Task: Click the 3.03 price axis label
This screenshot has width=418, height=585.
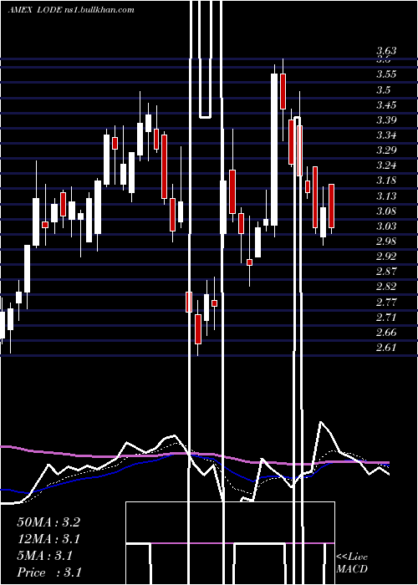Action: click(x=386, y=226)
